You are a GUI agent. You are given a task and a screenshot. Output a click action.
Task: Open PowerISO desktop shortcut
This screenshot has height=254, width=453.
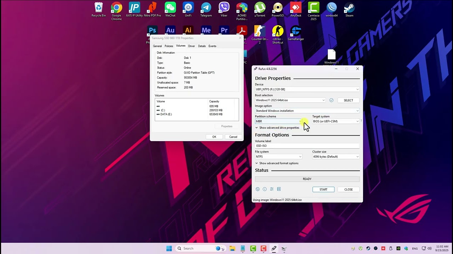(x=278, y=10)
